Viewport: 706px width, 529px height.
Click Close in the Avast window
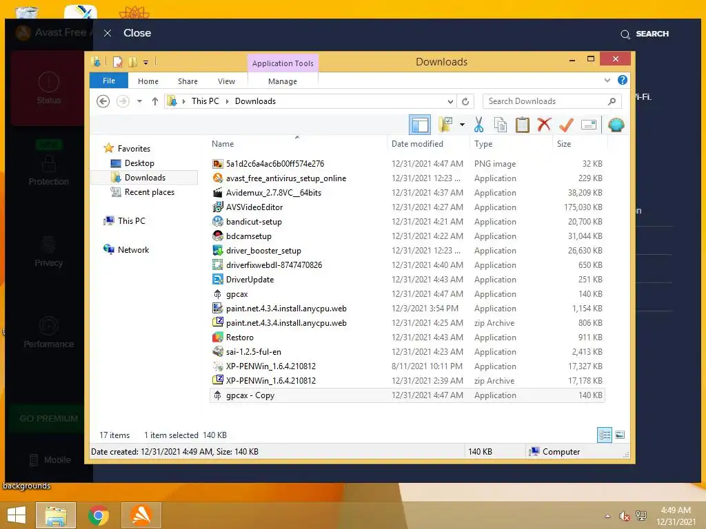128,33
